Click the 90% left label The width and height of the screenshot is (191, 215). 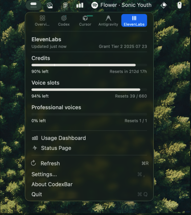pos(40,71)
